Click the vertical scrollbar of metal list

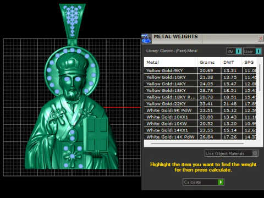(x=260, y=78)
